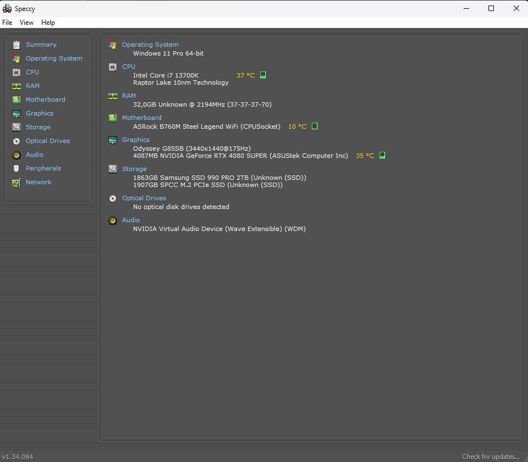Click the v1.34.084 version label
Viewport: 528px width, 462px height.
coord(18,457)
